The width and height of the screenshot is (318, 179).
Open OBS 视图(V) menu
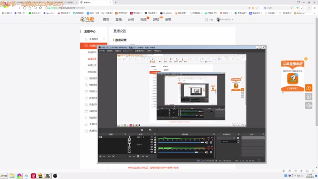click(x=118, y=51)
